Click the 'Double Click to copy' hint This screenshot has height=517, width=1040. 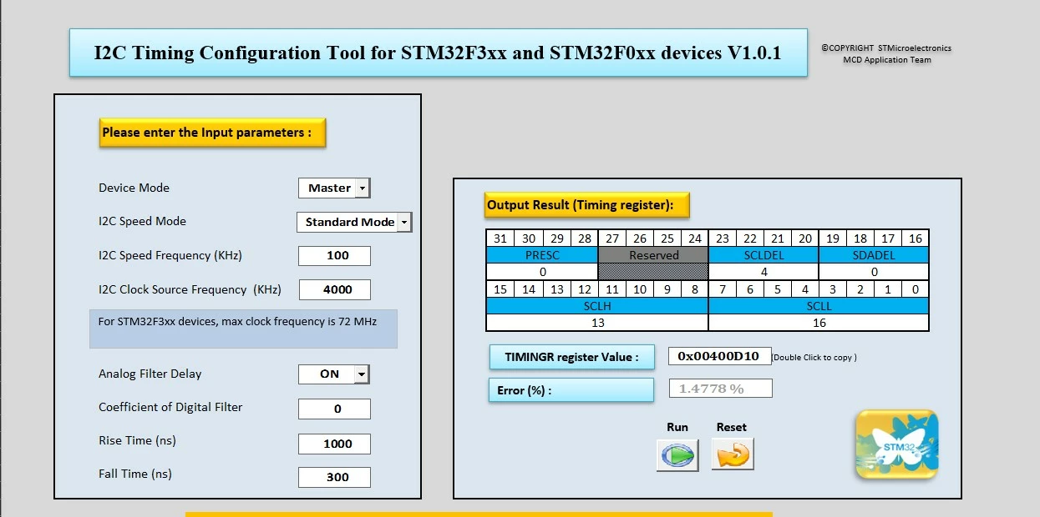pos(814,358)
